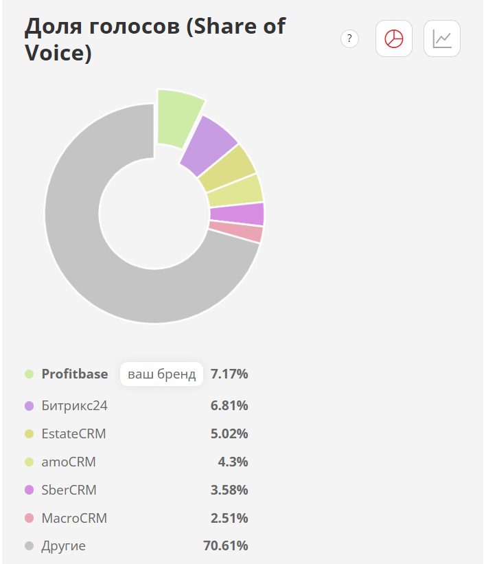This screenshot has width=486, height=564.
Task: Click the EstateCRM legend dot
Action: tap(29, 434)
